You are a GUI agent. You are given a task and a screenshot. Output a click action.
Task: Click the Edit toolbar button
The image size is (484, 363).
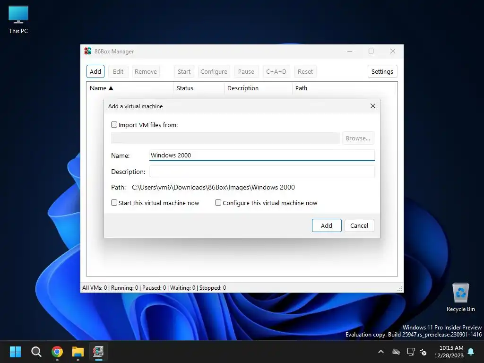pyautogui.click(x=118, y=71)
